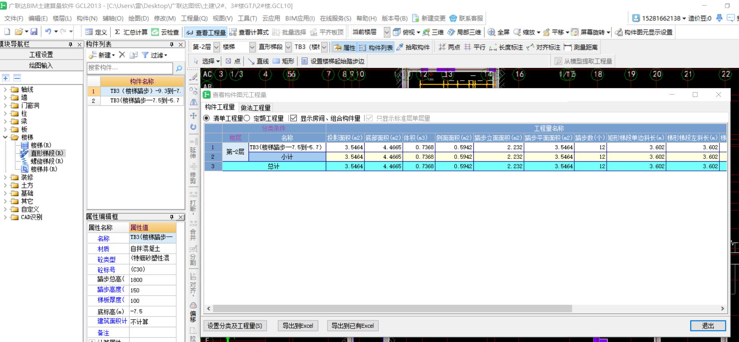Open TB3 component dropdown
The width and height of the screenshot is (739, 342).
pos(324,47)
